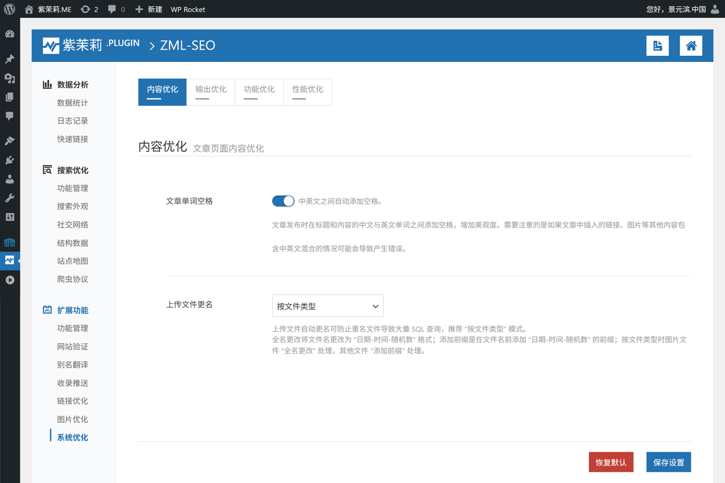Screen dimensions: 725x483
Task: Open the play-circle icon in sidebar
Action: 9,280
